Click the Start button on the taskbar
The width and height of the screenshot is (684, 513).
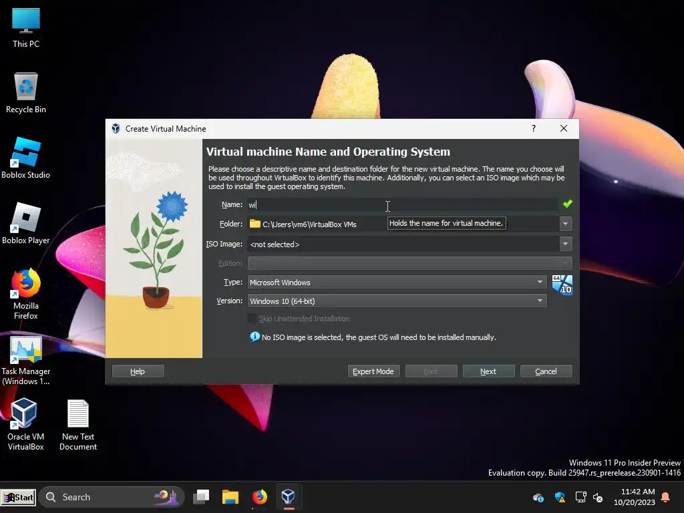click(x=18, y=497)
